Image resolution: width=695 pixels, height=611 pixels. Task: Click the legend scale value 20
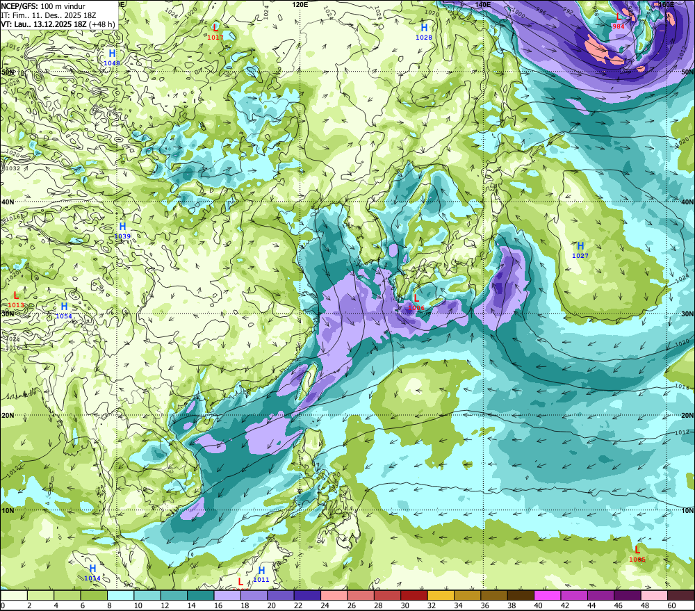(272, 605)
